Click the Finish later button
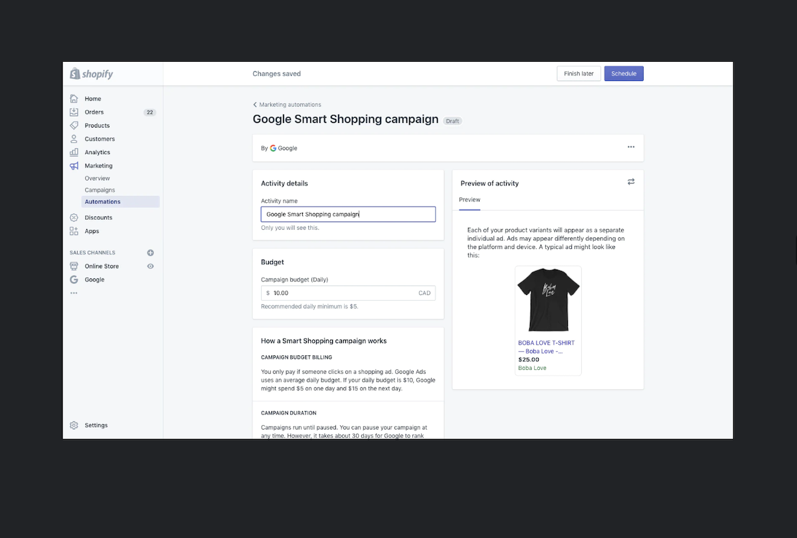This screenshot has width=797, height=538. pos(578,74)
